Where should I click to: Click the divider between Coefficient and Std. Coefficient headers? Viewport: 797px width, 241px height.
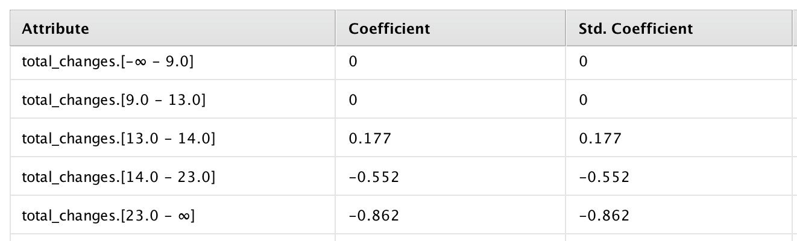tap(566, 28)
